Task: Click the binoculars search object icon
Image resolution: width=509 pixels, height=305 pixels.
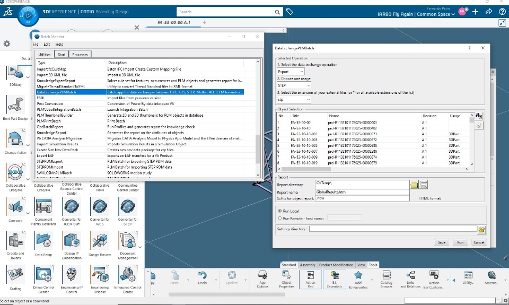Action: [x=479, y=116]
